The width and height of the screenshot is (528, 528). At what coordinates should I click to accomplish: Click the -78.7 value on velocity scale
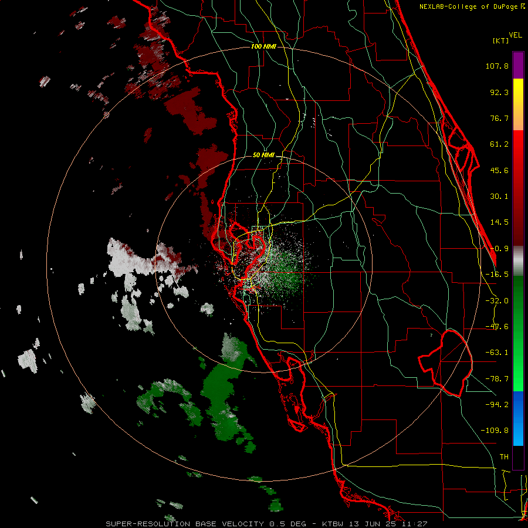[497, 379]
